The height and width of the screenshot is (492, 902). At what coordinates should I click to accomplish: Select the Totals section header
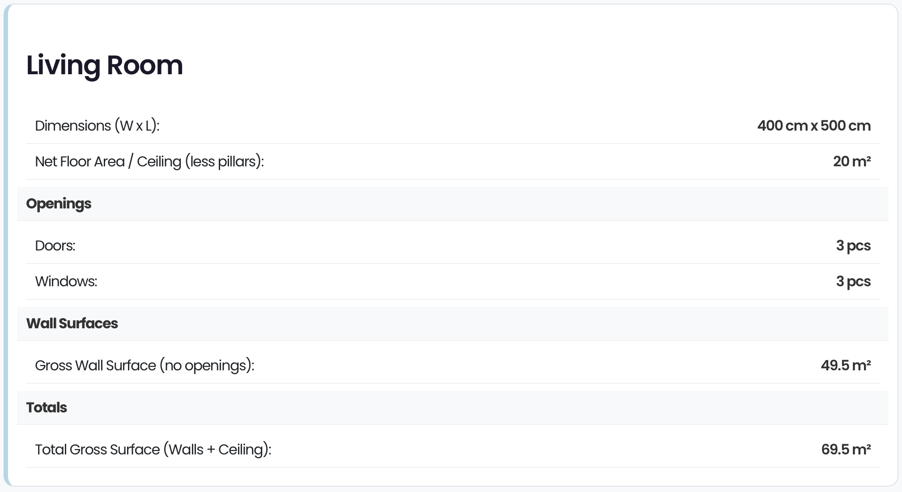[x=47, y=407]
